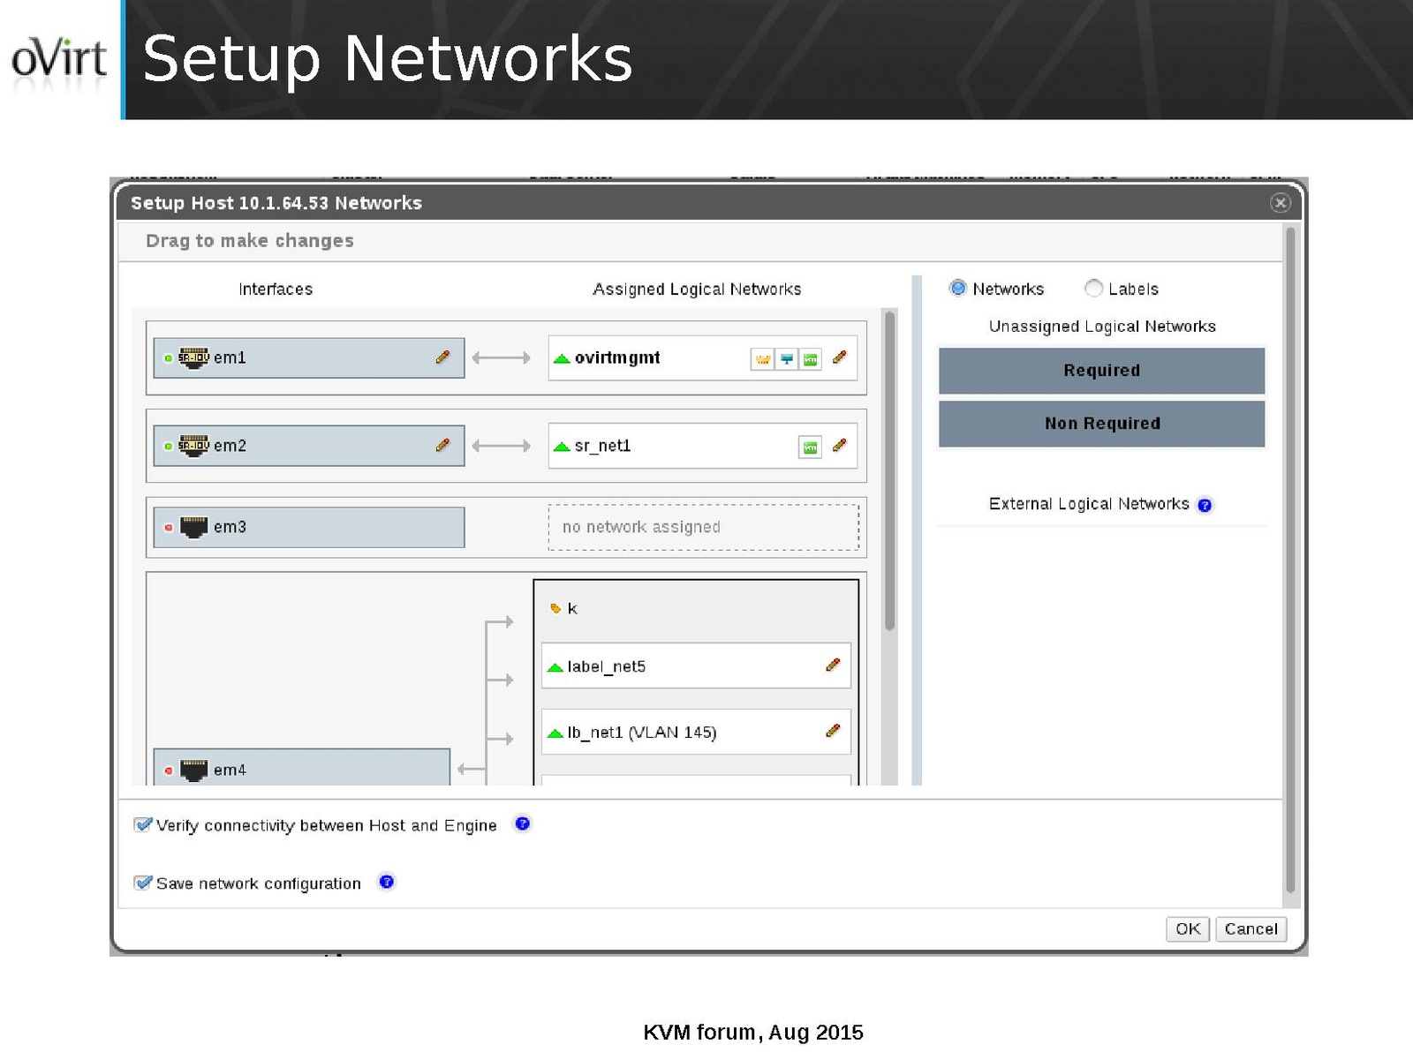The image size is (1413, 1060).
Task: Open help for External Logical Networks
Action: click(1205, 505)
